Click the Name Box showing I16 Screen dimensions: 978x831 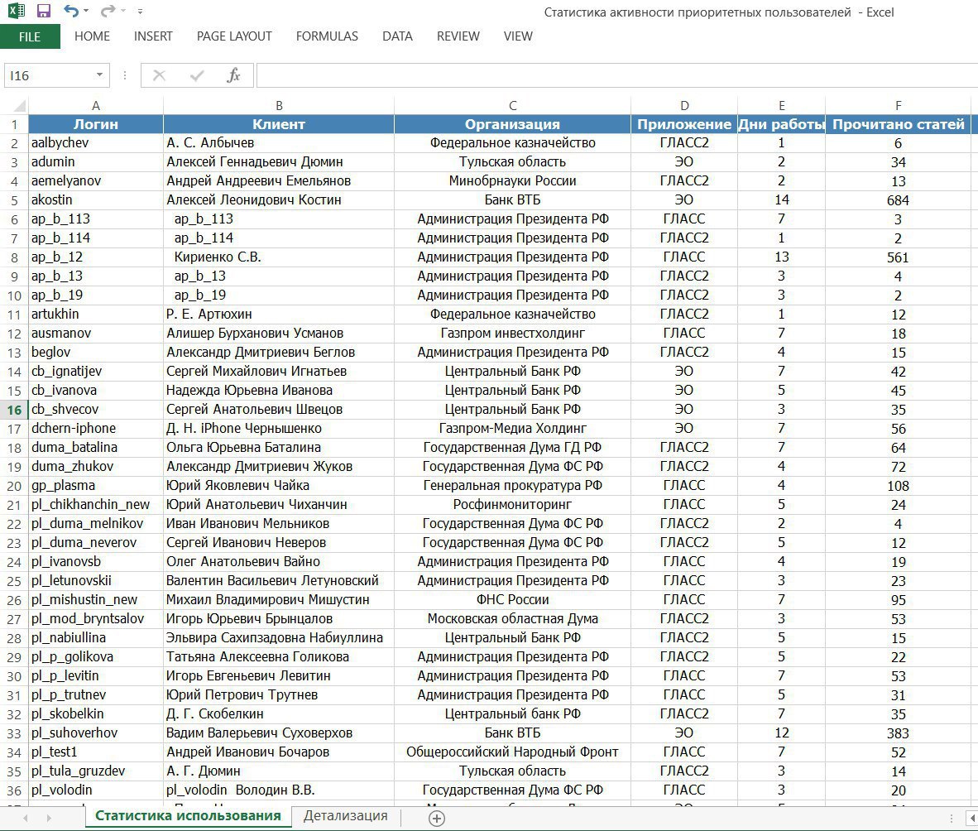[x=49, y=75]
